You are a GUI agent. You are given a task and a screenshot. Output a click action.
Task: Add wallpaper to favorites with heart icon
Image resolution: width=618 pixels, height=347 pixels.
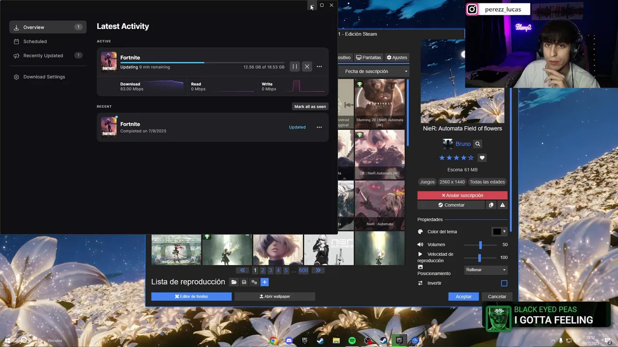(x=482, y=158)
